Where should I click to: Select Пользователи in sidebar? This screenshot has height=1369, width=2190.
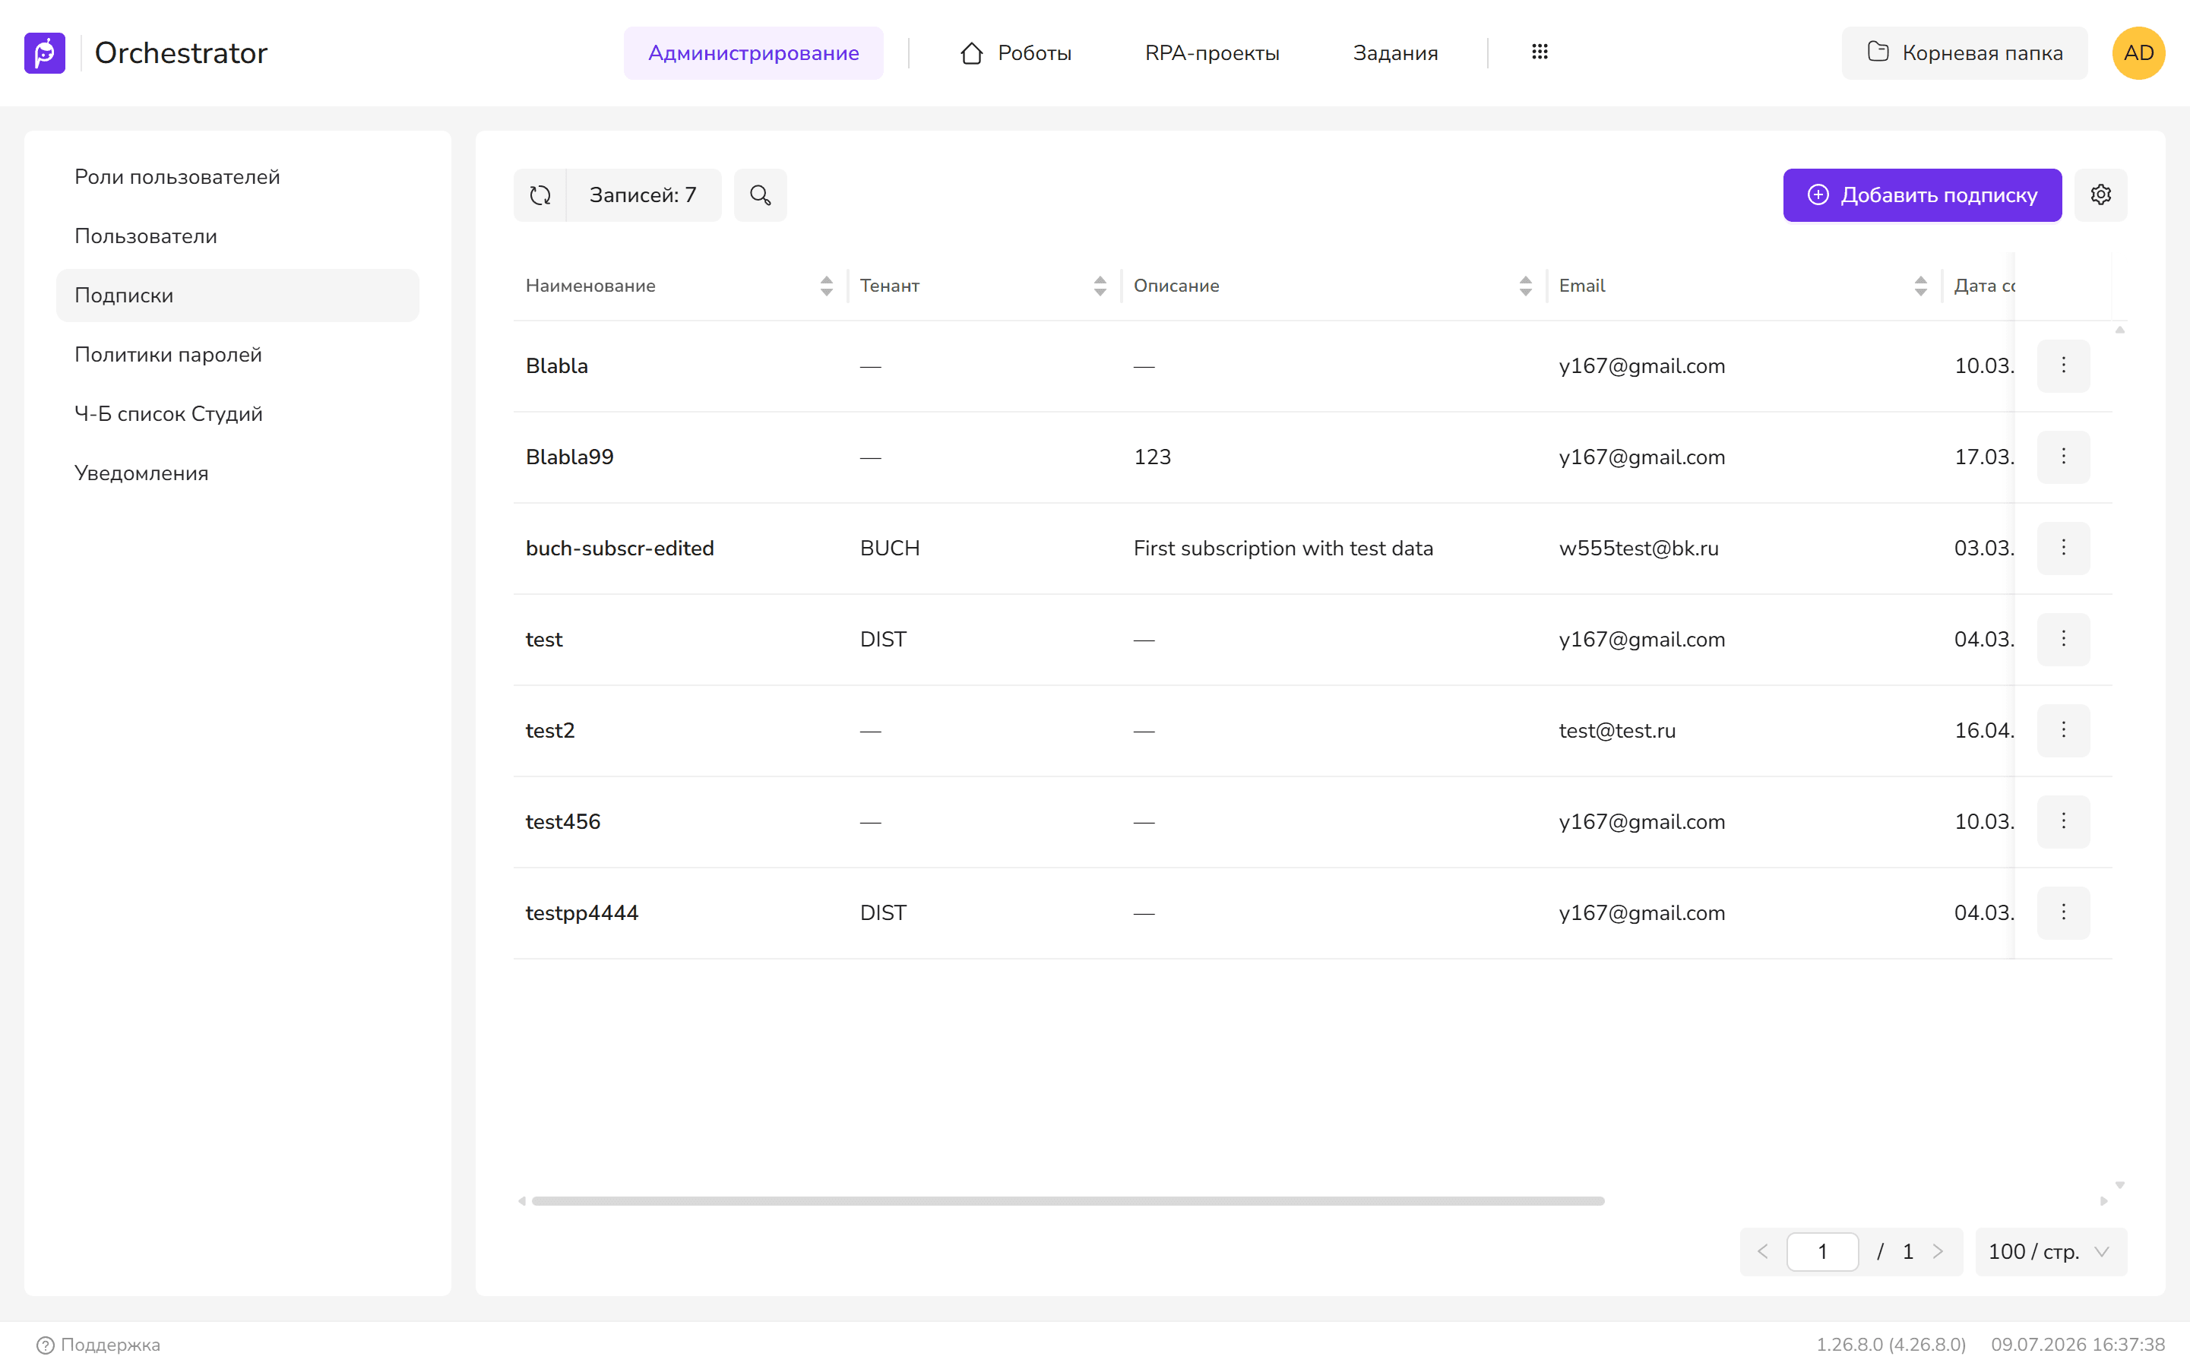point(237,236)
